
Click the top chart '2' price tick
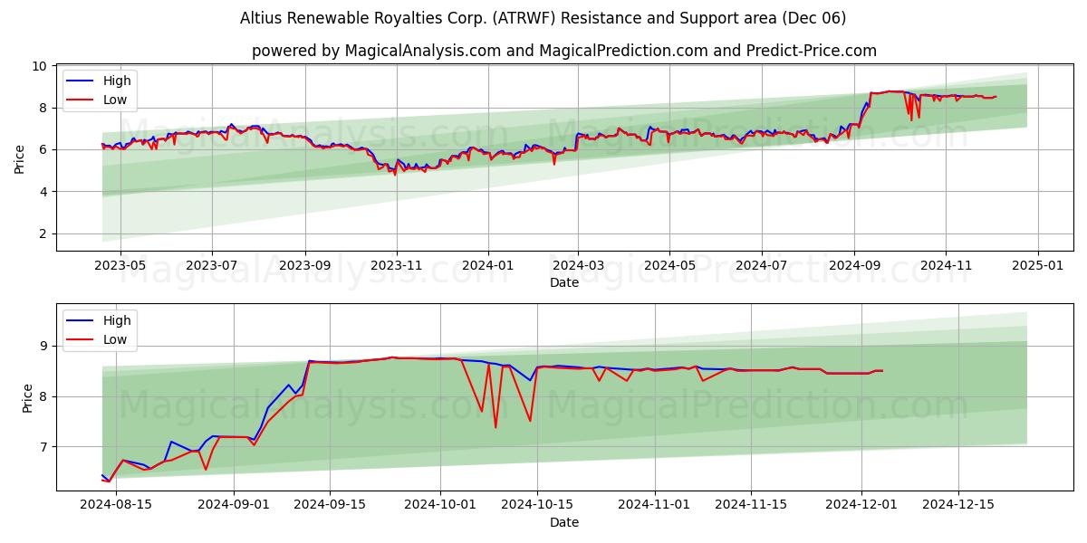click(x=43, y=233)
